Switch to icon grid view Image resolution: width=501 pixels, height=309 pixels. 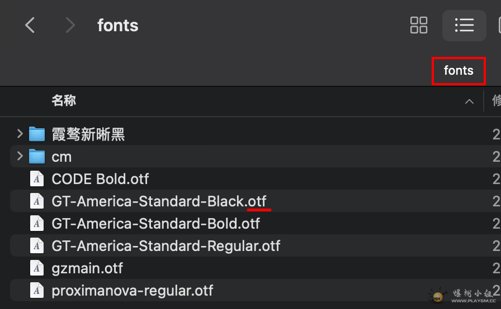(419, 25)
